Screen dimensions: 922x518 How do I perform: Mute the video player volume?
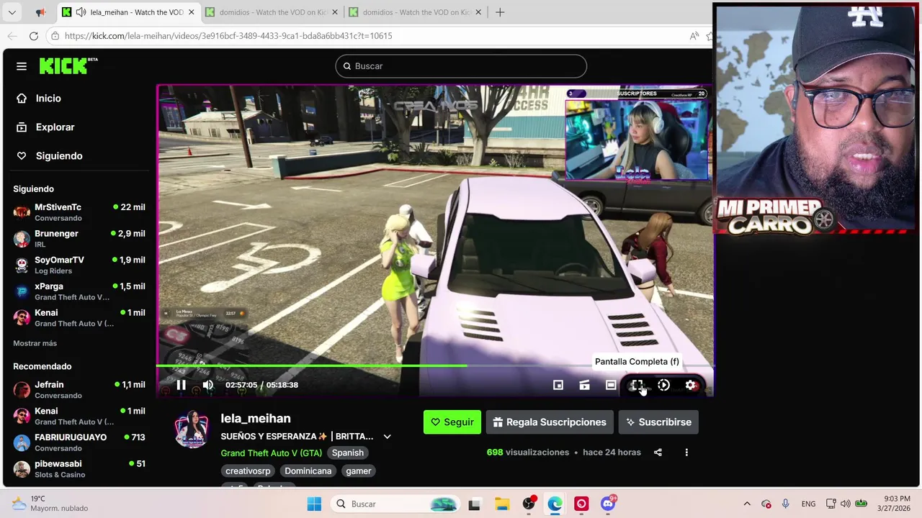click(x=207, y=385)
